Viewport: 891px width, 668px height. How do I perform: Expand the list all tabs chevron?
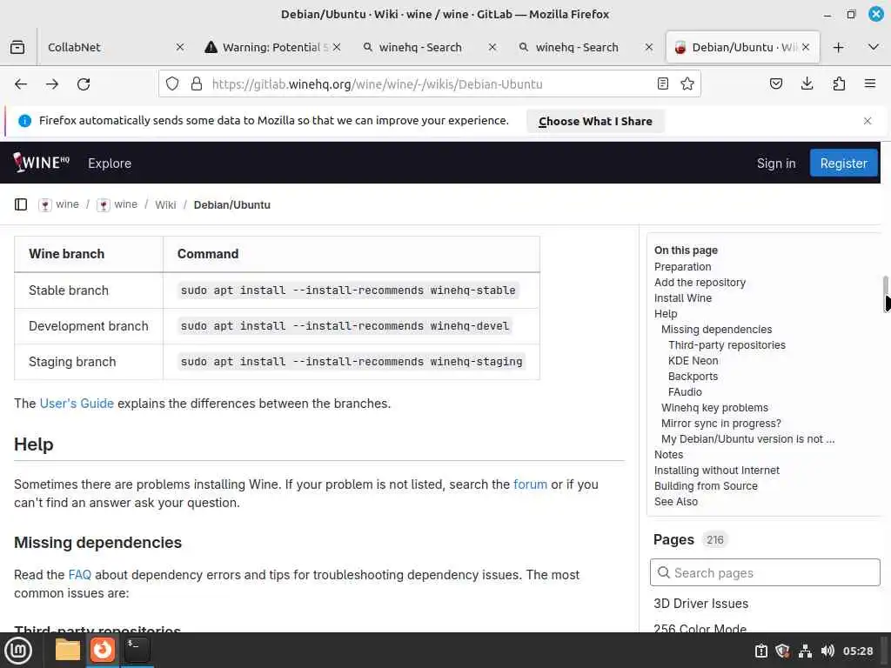click(874, 47)
